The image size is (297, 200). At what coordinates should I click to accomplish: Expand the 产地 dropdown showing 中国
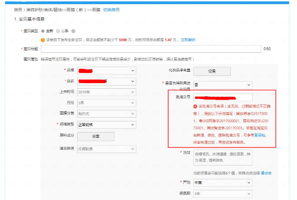[223, 183]
